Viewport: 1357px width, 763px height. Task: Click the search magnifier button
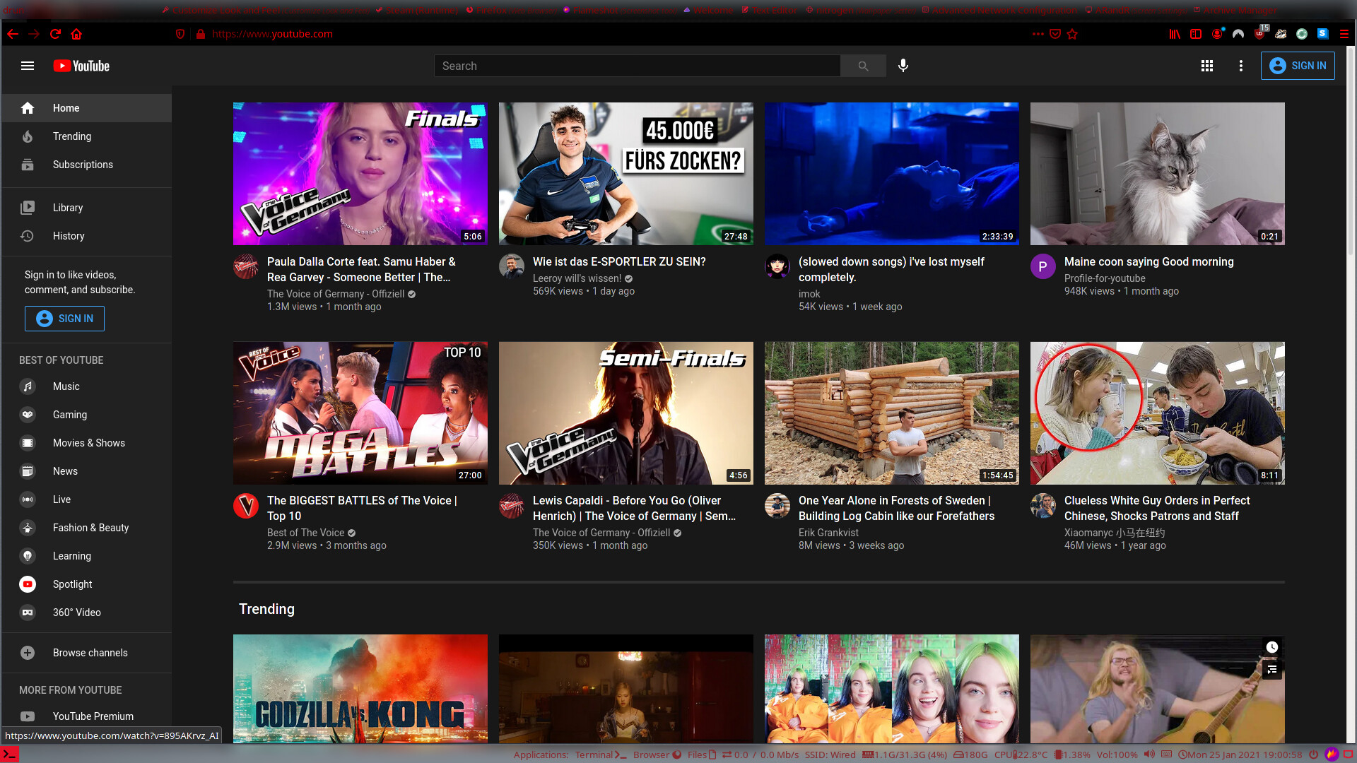(x=863, y=66)
